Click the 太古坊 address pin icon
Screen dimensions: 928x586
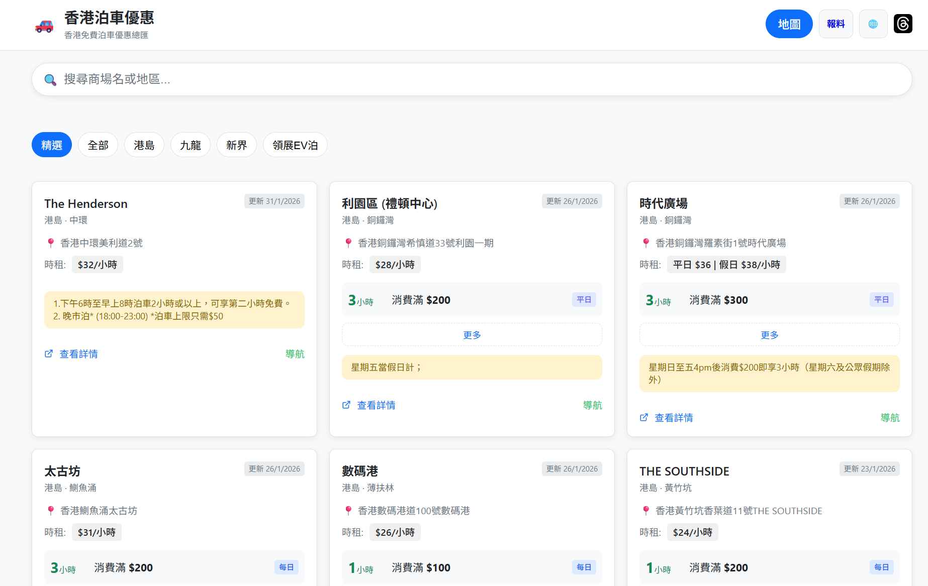tap(51, 511)
